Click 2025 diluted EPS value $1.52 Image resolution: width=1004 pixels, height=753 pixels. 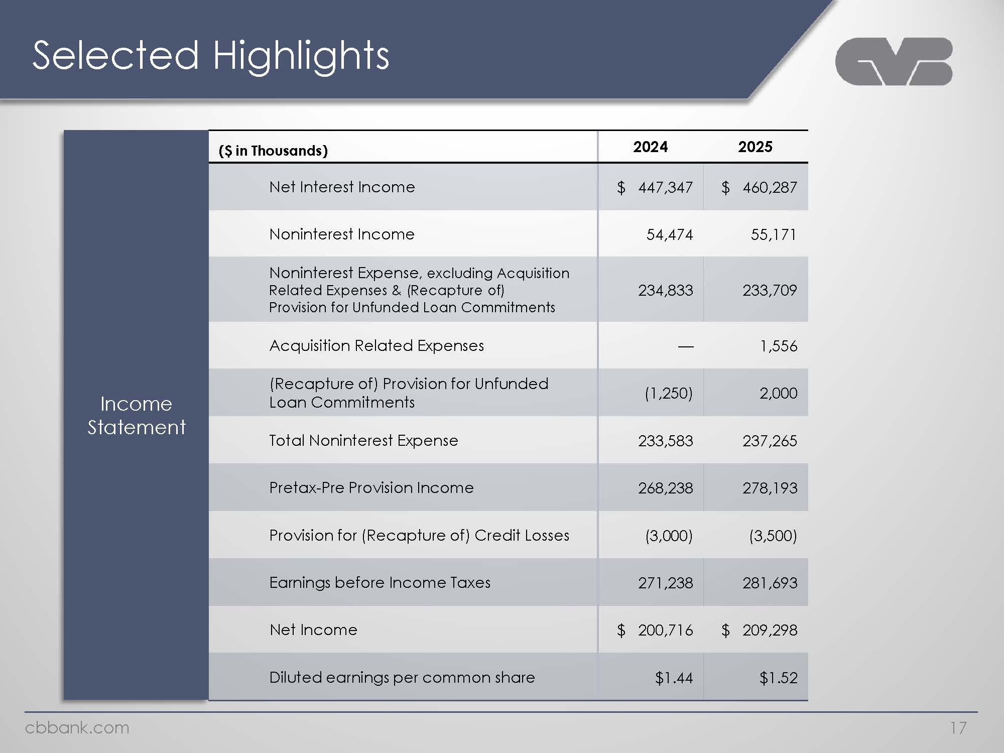coord(778,678)
